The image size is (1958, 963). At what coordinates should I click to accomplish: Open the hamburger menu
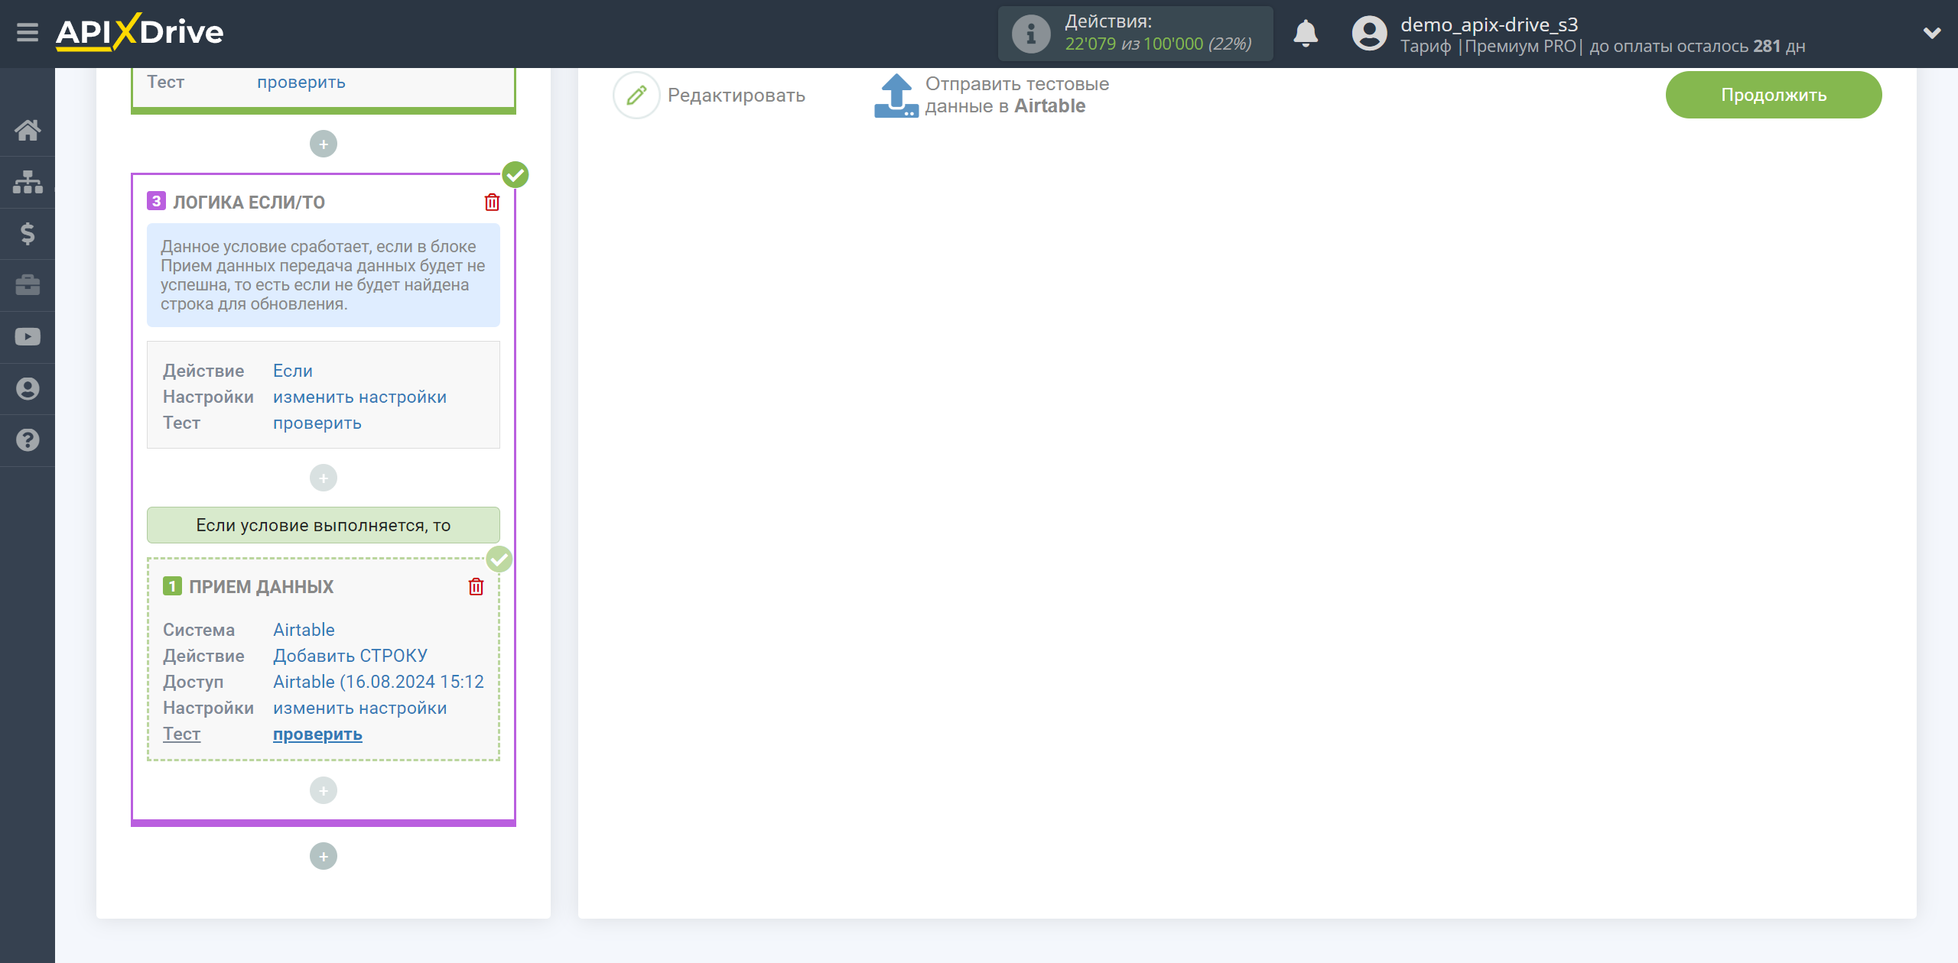28,33
